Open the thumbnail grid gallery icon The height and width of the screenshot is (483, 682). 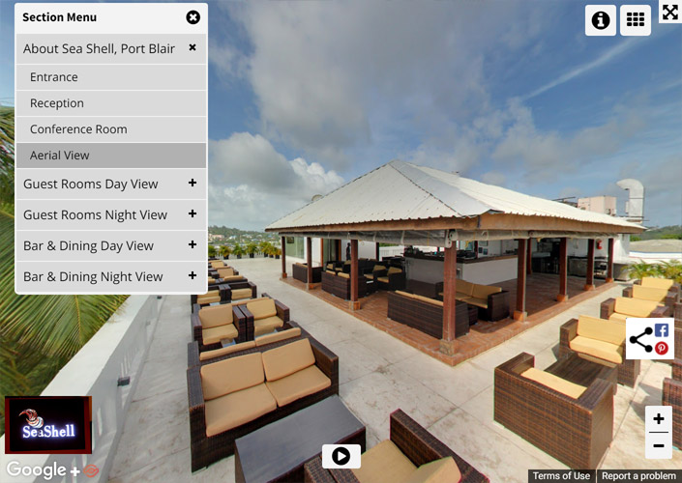635,20
